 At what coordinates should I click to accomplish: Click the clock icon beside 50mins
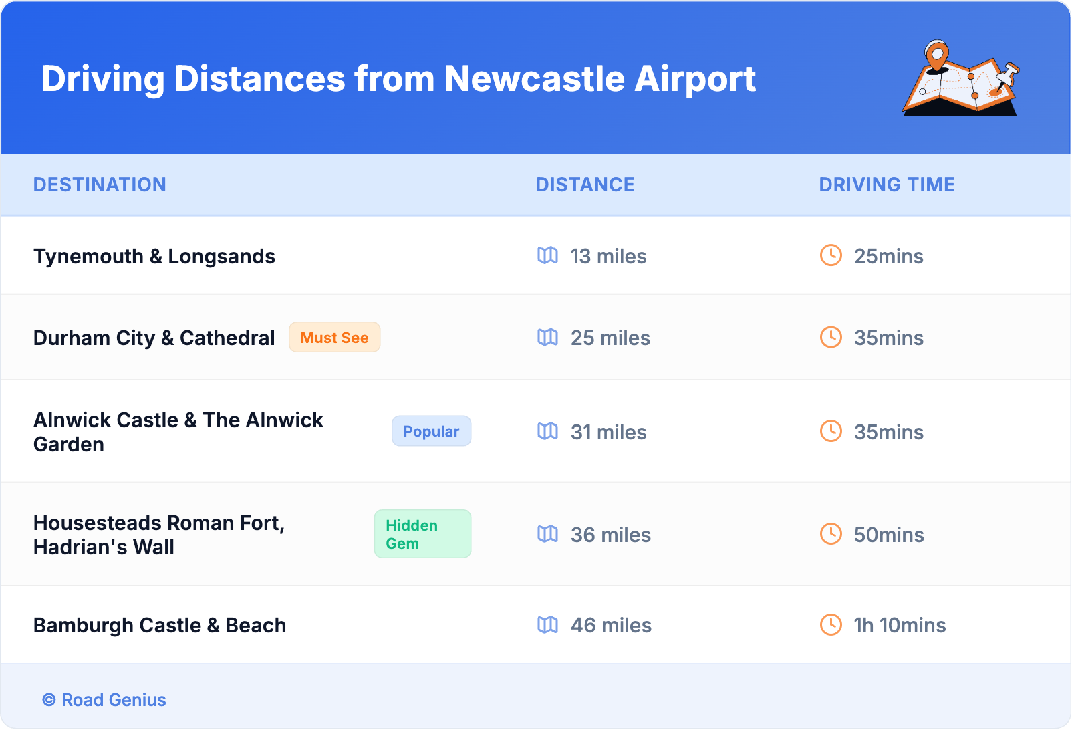click(831, 534)
